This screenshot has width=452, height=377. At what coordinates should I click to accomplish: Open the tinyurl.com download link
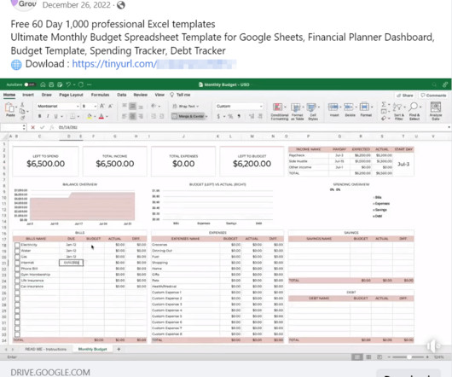pos(154,64)
